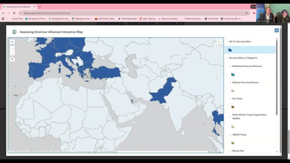Click the legend panel scroll up arrow
The image size is (290, 163).
coord(277,39)
